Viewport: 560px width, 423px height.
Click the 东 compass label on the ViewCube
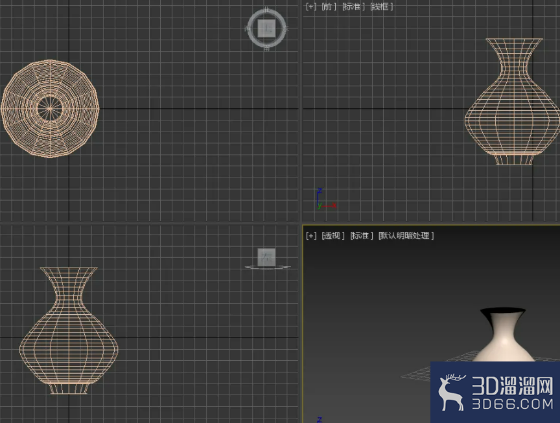(x=285, y=29)
